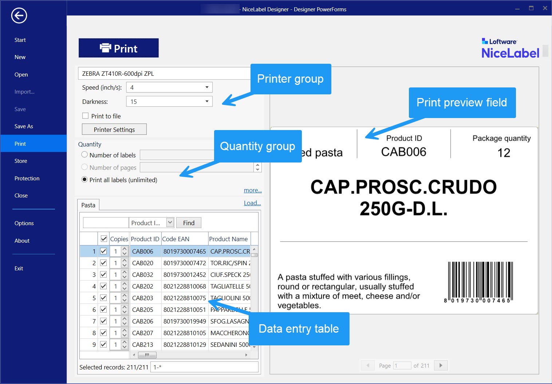Open the Protection menu item
Image resolution: width=552 pixels, height=384 pixels.
click(27, 179)
